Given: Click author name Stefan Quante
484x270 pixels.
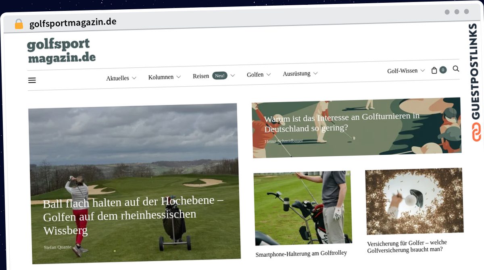Looking at the screenshot, I should (58, 247).
